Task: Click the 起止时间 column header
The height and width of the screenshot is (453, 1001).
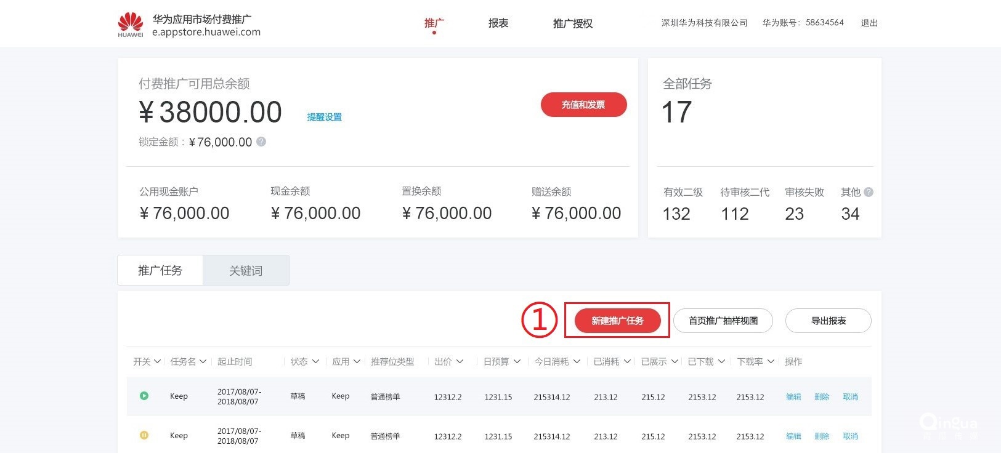Action: (x=235, y=362)
